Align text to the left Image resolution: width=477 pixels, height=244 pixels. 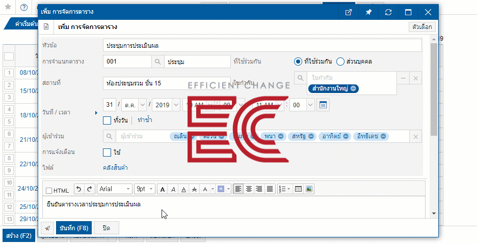[238, 189]
